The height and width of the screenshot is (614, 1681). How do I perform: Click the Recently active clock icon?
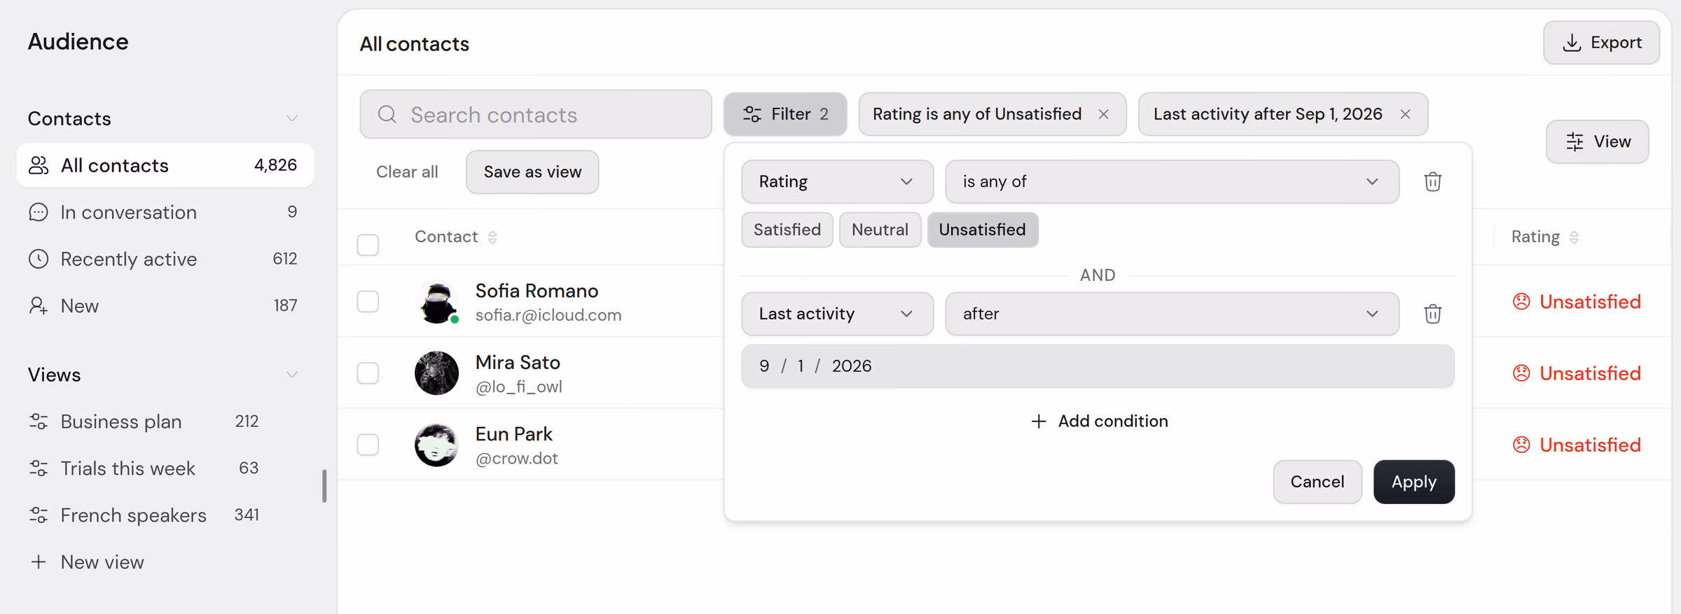(39, 259)
